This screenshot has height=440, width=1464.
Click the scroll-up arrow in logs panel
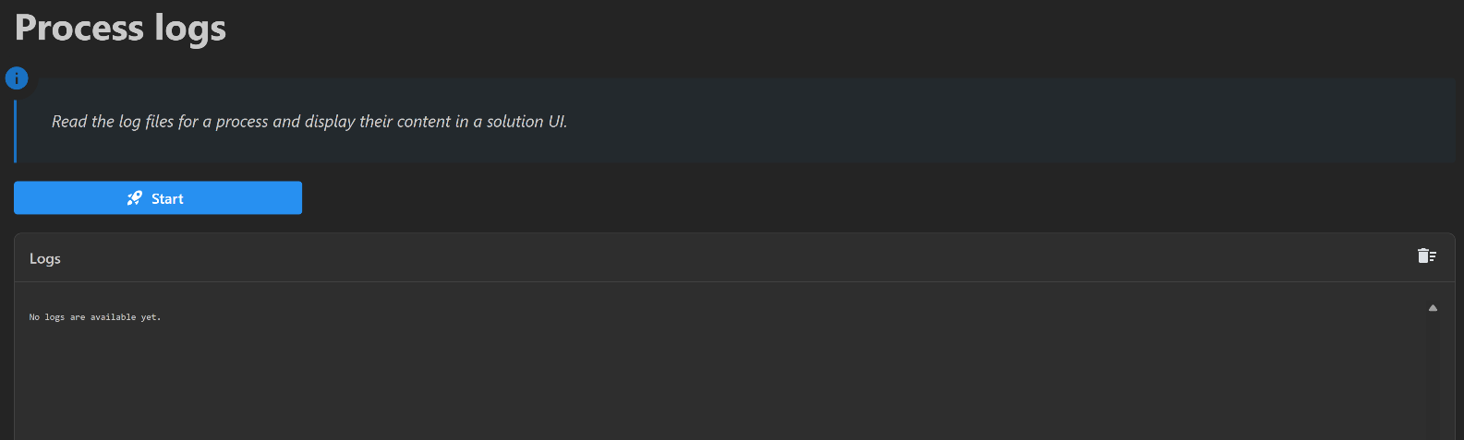tap(1433, 308)
